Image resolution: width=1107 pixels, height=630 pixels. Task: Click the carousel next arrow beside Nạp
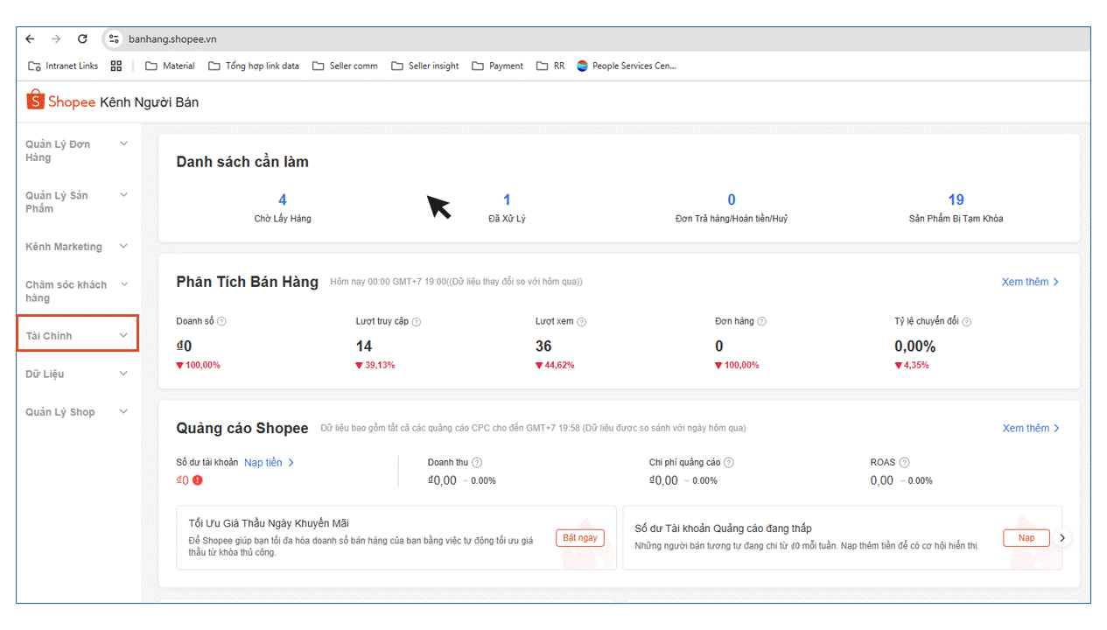(x=1062, y=538)
